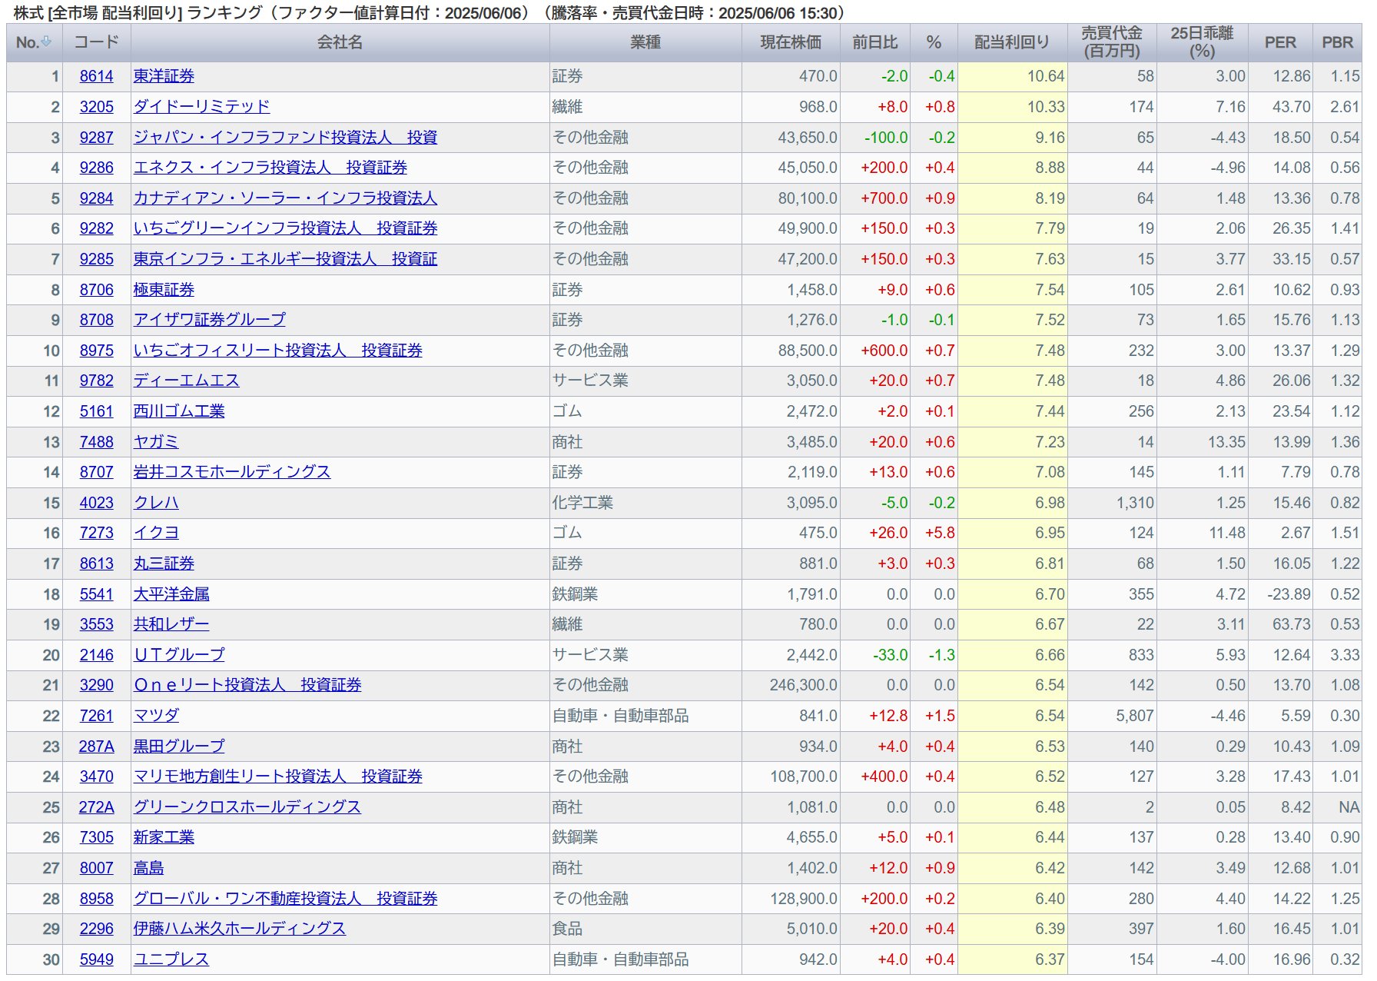Select ヤガミ 25-day deviation 13.35
Viewport: 1377px width, 981px height.
[x=1202, y=441]
